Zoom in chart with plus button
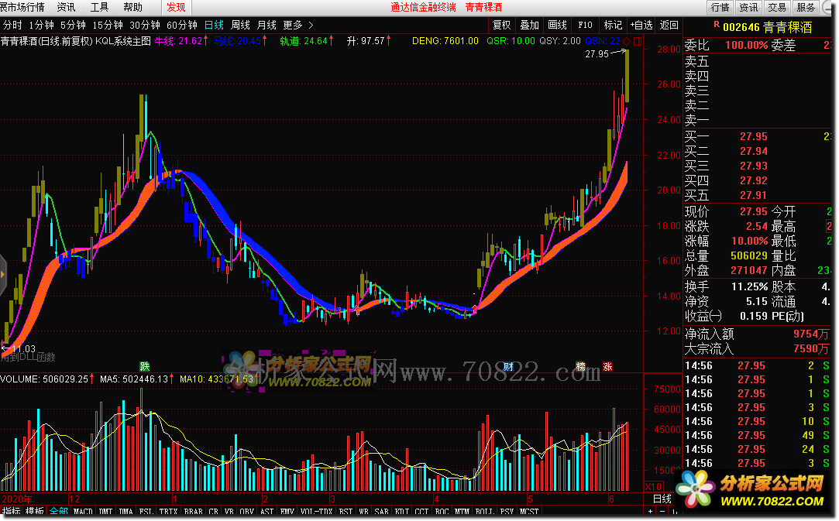 coord(650,512)
